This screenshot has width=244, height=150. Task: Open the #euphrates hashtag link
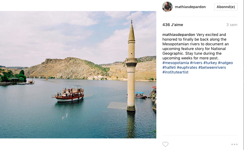point(187,67)
